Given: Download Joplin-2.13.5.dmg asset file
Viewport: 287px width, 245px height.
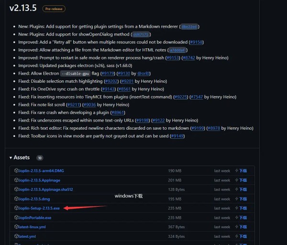Looking at the screenshot, I should point(34,199).
